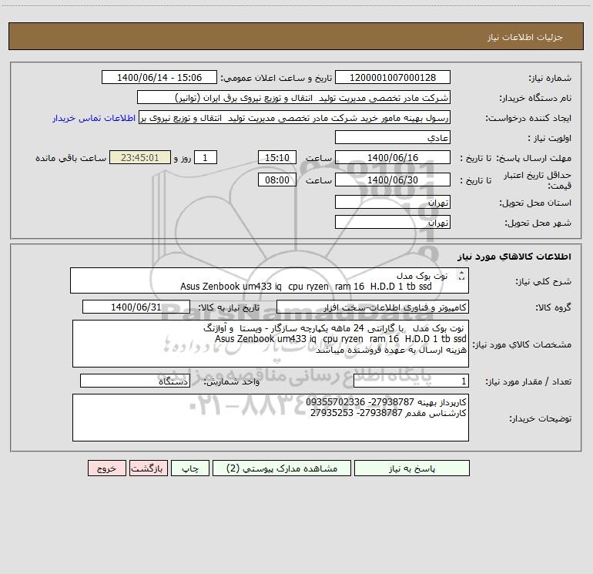This screenshot has height=574, width=593.
Task: Click the remaining days field showing 1
Action: coord(206,157)
